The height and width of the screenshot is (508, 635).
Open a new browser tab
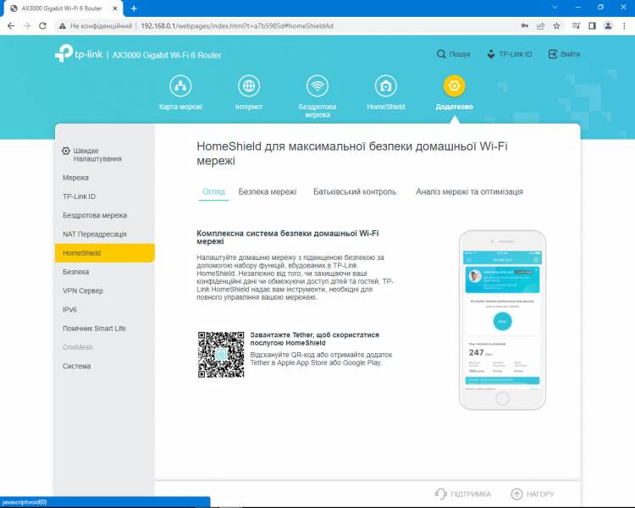134,8
